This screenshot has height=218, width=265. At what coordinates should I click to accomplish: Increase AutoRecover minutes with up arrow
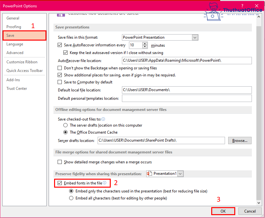pos(145,43)
